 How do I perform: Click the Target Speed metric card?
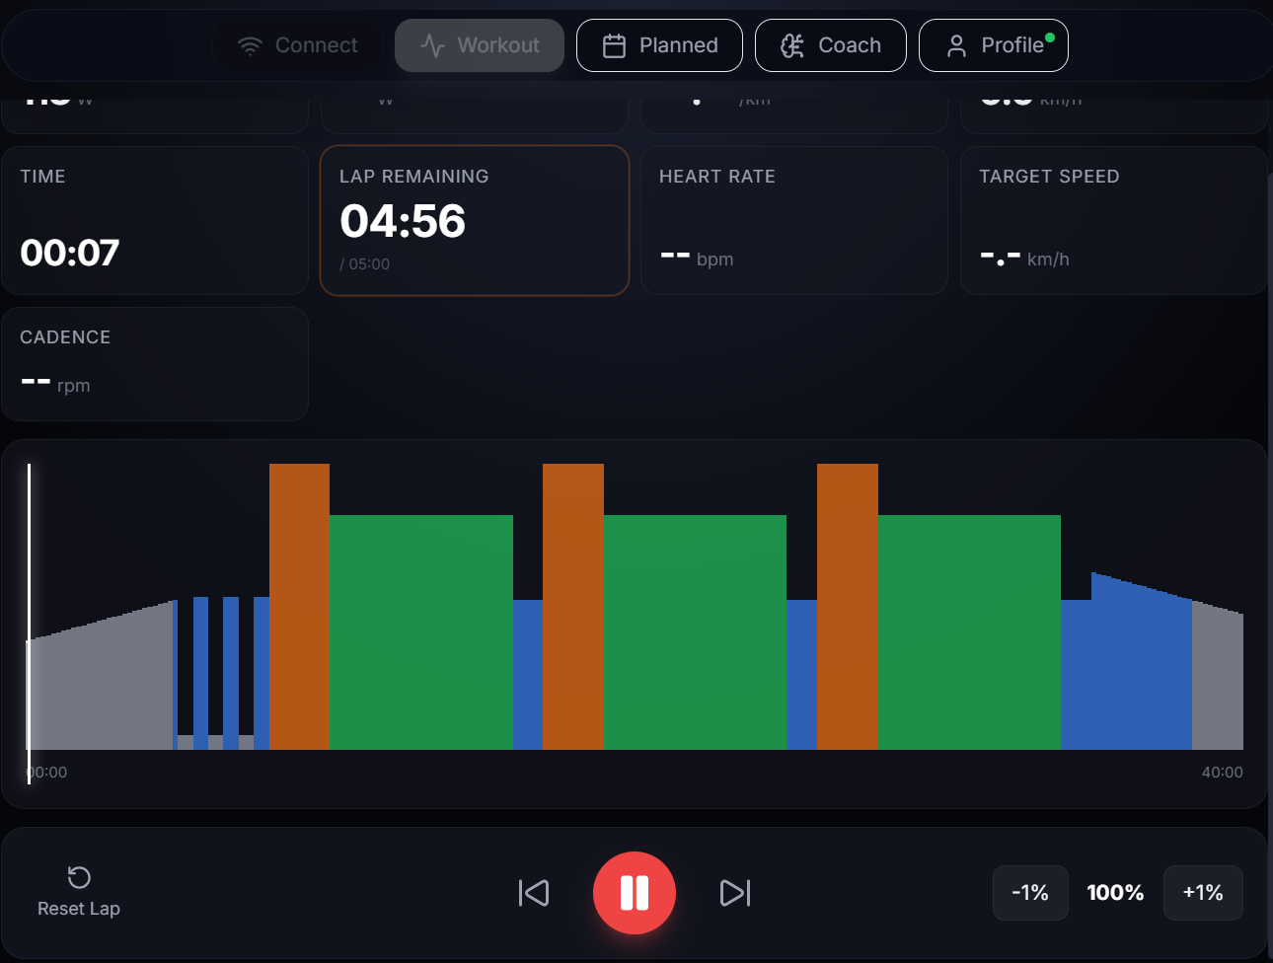click(x=1114, y=220)
